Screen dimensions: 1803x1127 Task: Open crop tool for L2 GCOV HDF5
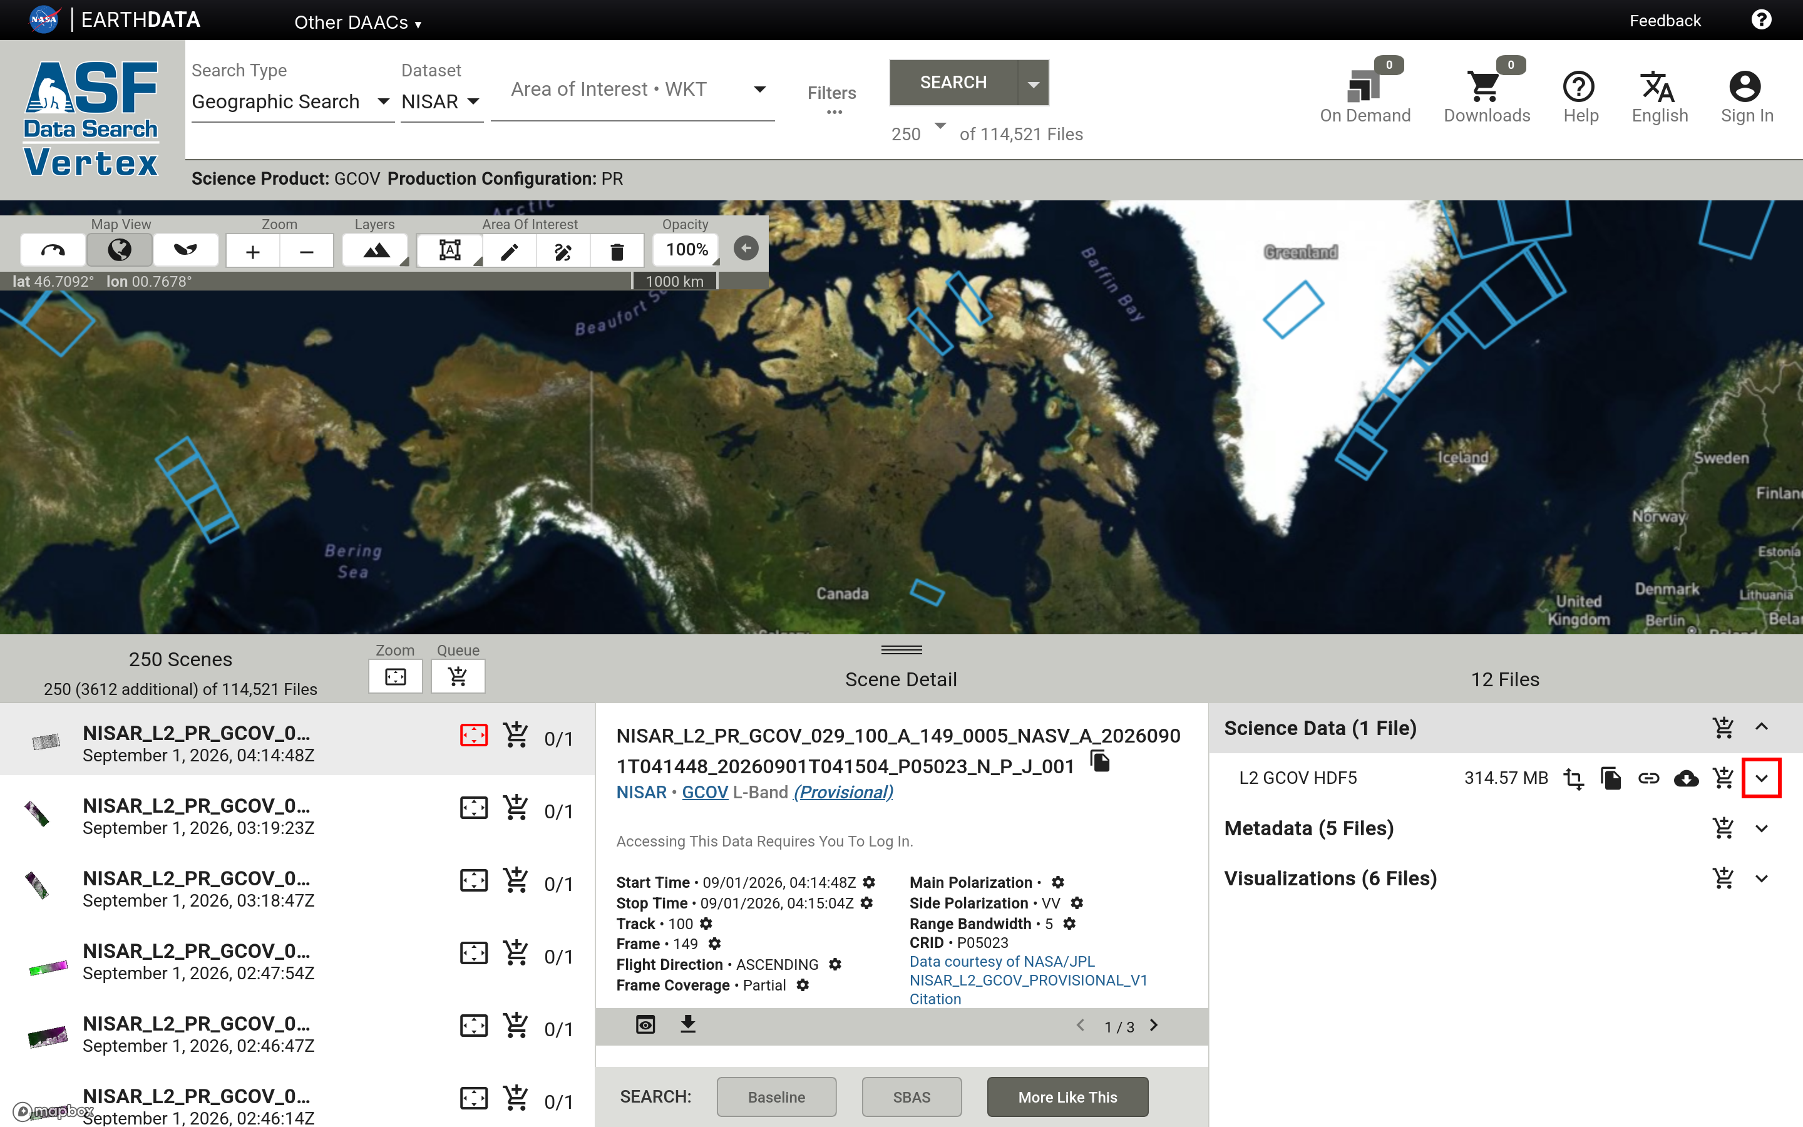coord(1573,778)
